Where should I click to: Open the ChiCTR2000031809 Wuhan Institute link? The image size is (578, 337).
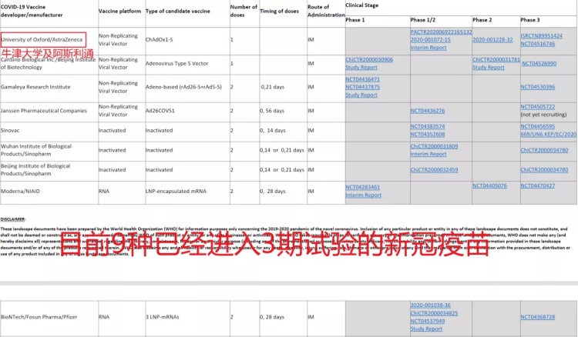(x=434, y=146)
